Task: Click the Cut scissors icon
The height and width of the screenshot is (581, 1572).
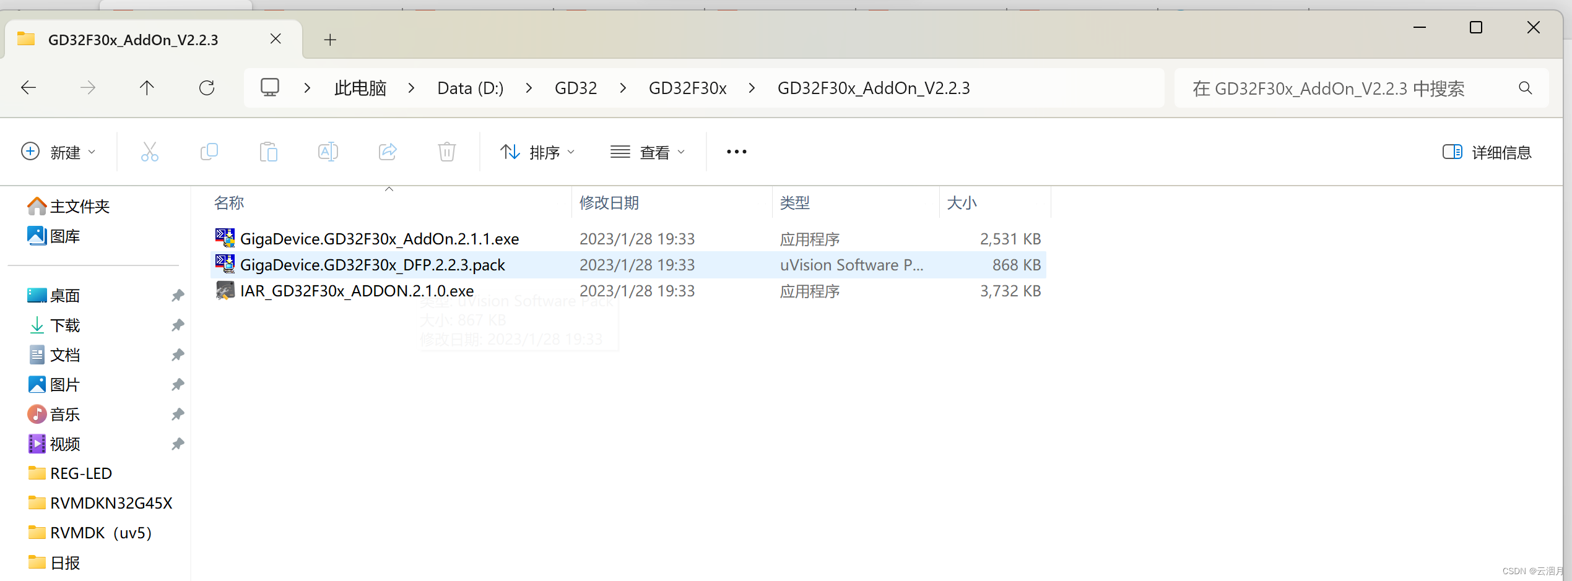Action: coord(150,152)
